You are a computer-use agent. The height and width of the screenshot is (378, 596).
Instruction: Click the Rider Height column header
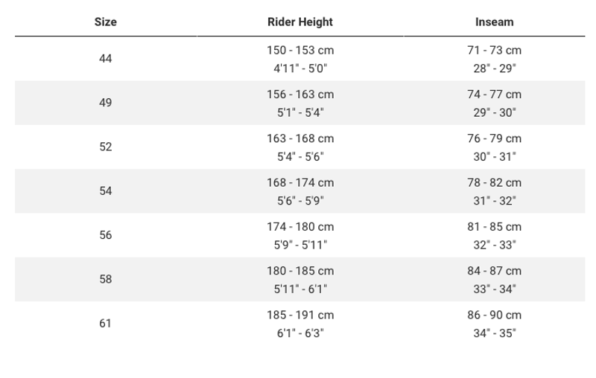click(x=300, y=22)
